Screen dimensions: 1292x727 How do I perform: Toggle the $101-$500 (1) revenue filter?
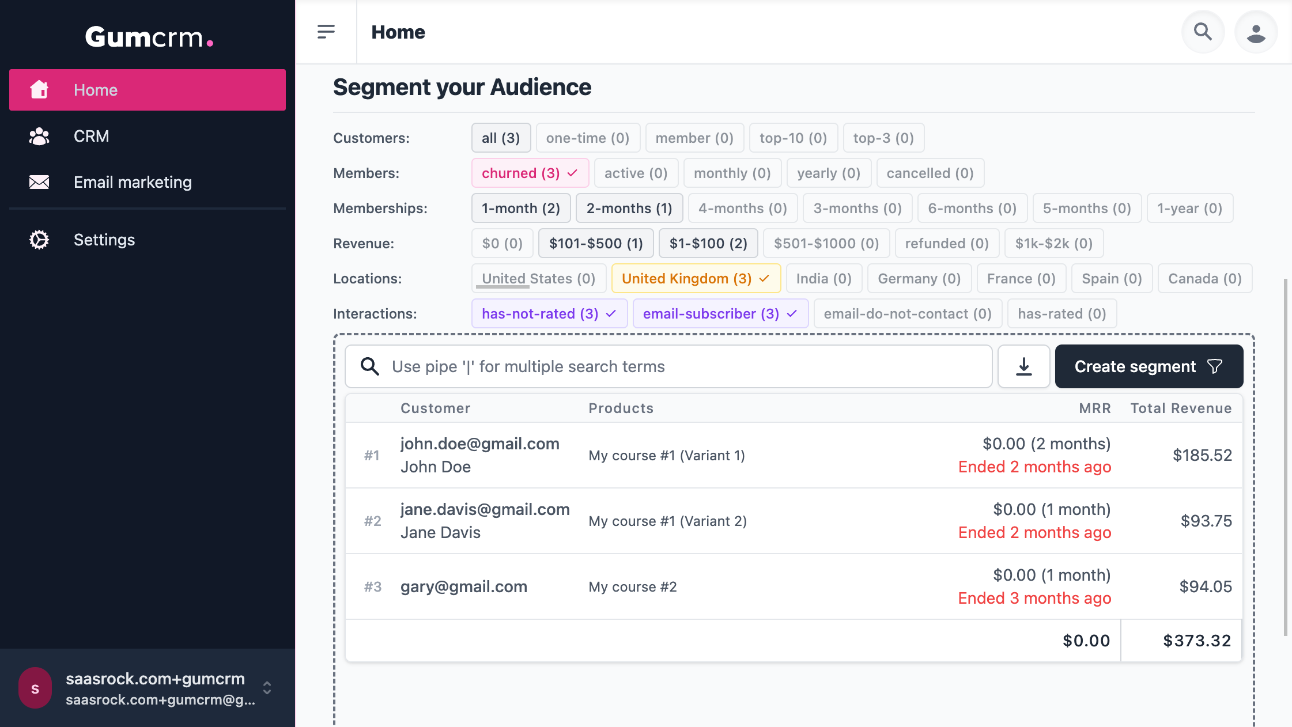pos(596,243)
